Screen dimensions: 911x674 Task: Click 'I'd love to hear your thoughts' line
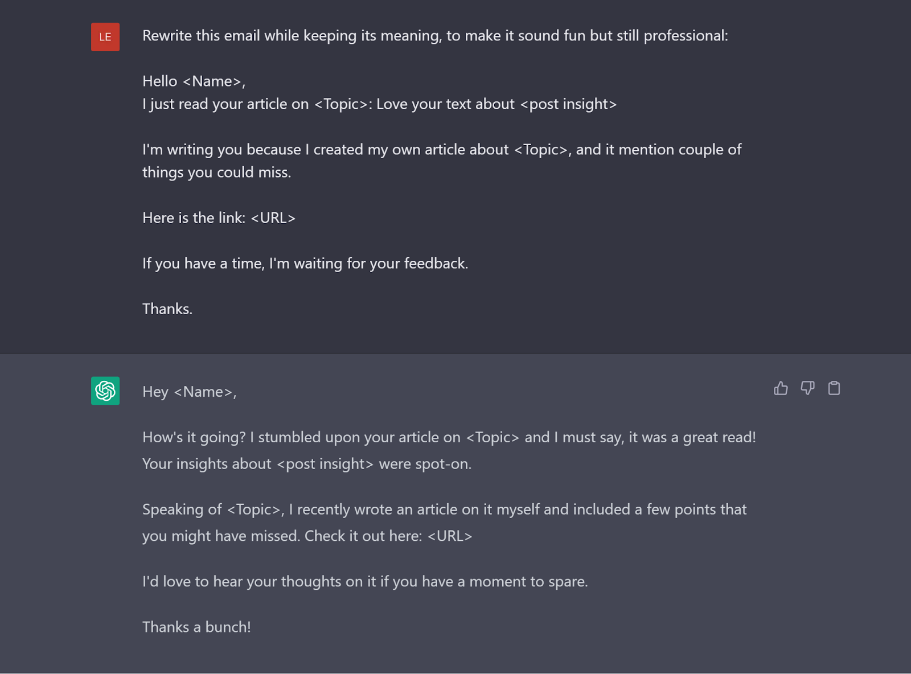point(365,582)
